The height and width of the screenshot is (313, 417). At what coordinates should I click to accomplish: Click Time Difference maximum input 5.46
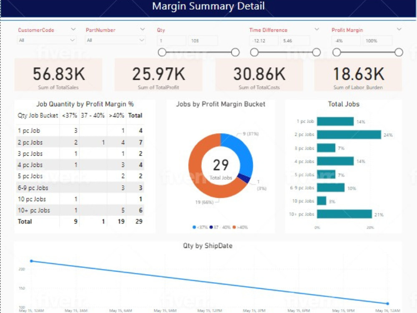295,41
